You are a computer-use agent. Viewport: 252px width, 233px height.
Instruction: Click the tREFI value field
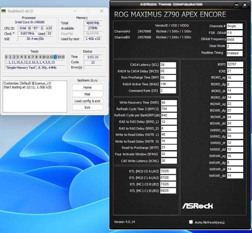click(x=235, y=64)
